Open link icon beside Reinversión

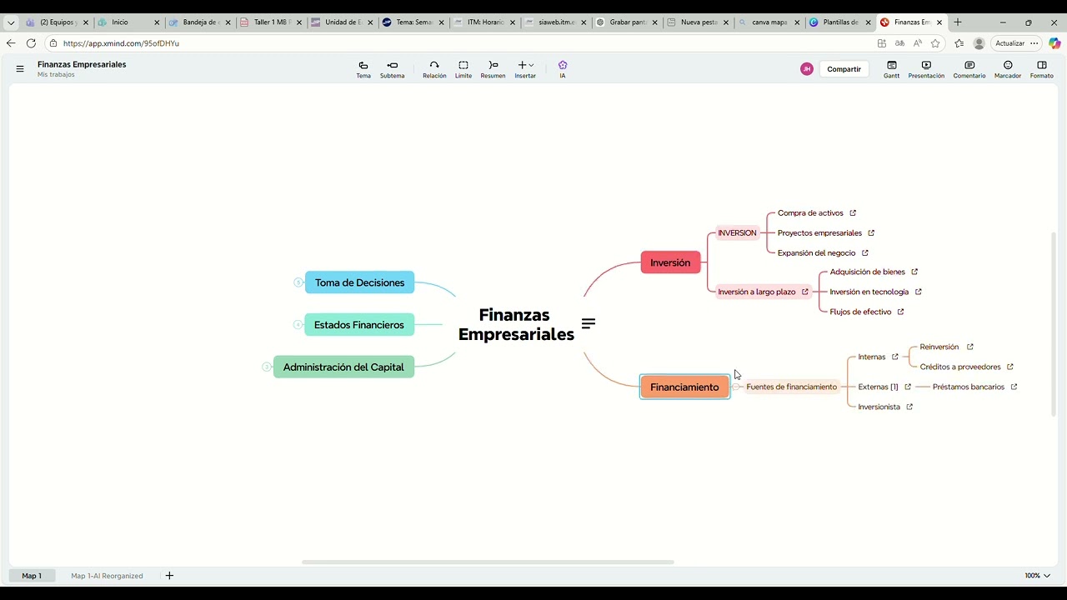969,347
